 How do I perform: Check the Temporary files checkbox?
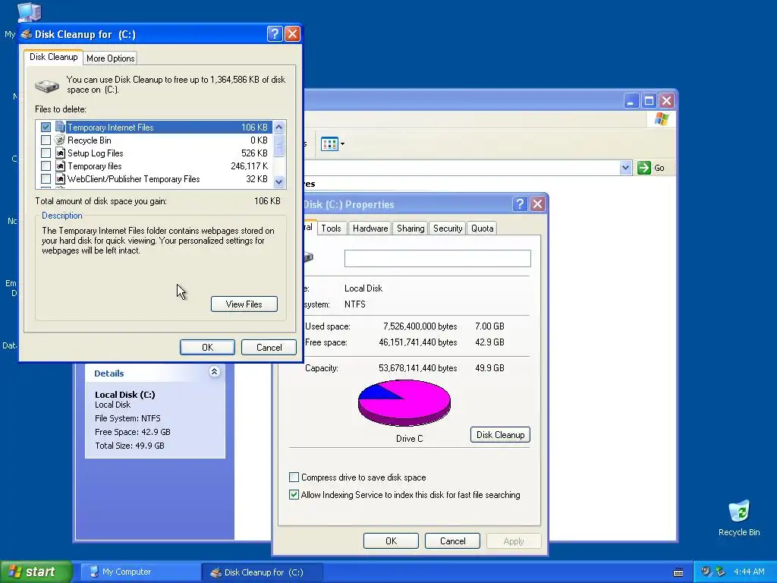46,166
